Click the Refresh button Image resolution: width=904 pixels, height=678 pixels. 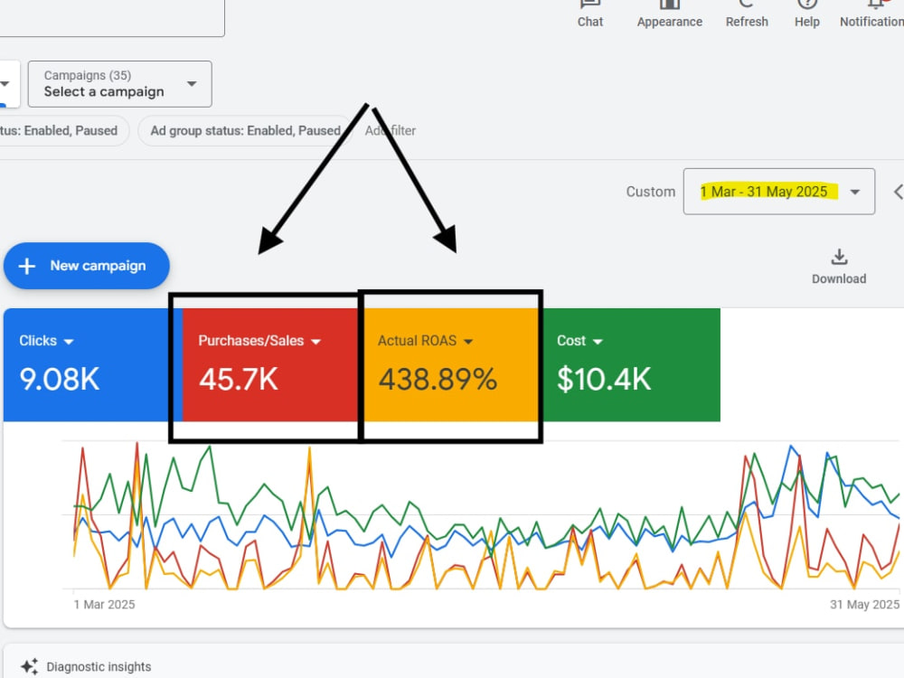[747, 14]
